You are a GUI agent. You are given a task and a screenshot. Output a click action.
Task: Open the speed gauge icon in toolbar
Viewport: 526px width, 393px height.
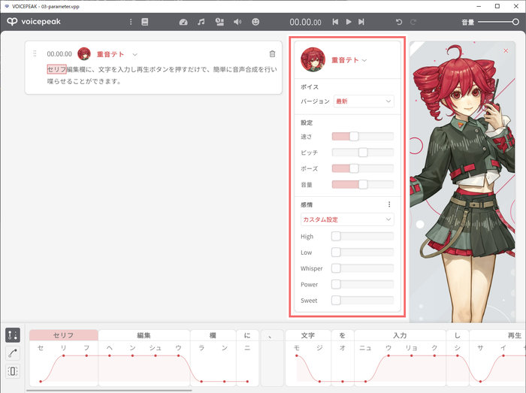click(183, 22)
